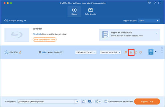Click the Film 200 main movie link

pyautogui.click(x=37, y=34)
